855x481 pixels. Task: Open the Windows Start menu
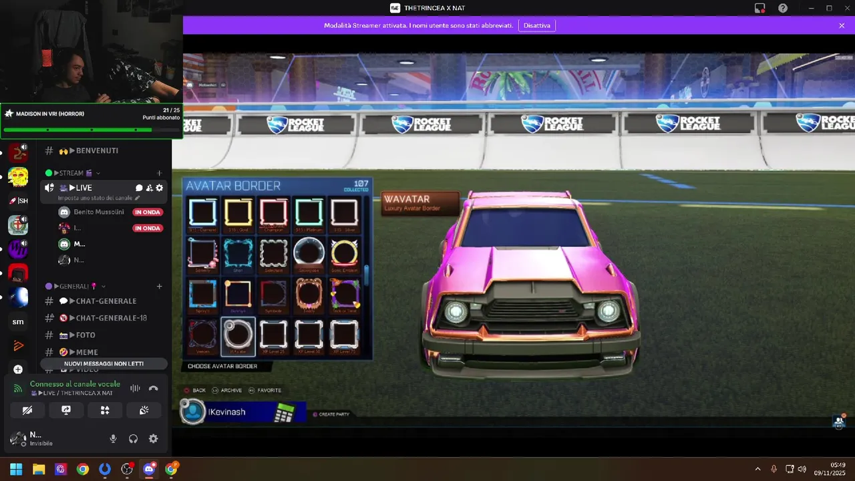[16, 469]
